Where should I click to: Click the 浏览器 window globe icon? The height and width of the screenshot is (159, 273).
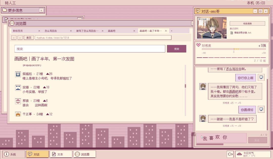12,23
